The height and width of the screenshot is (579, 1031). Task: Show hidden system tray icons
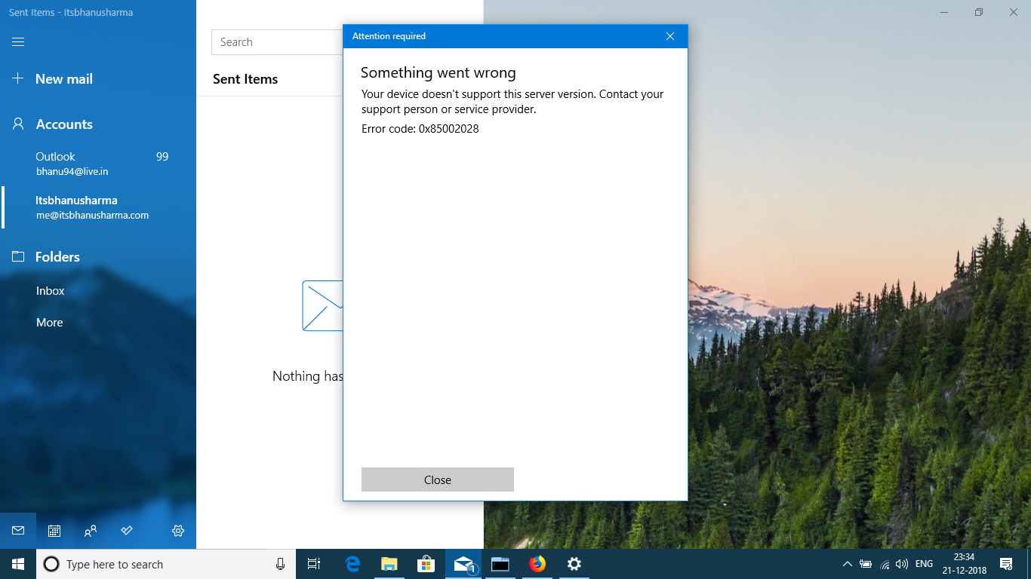point(847,564)
